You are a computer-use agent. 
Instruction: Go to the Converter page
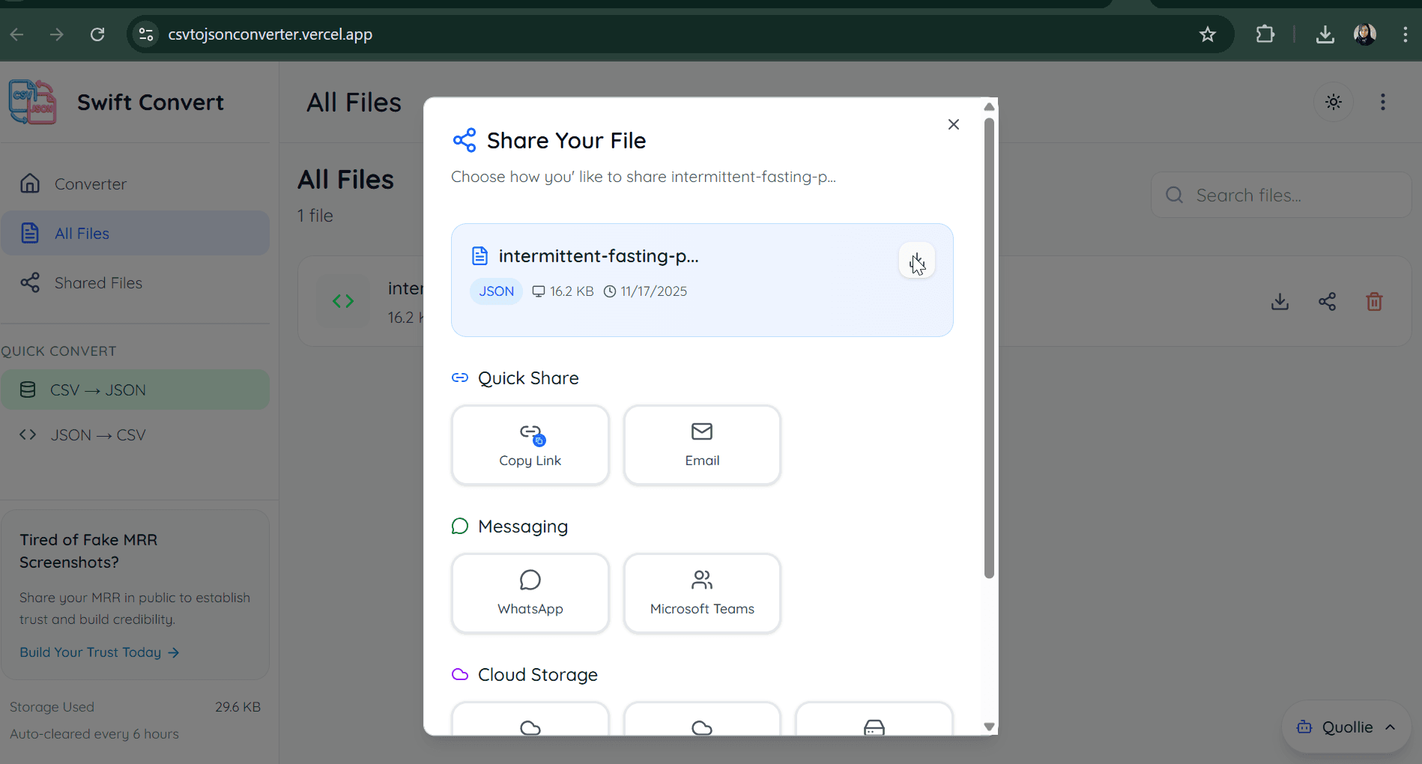tap(90, 184)
